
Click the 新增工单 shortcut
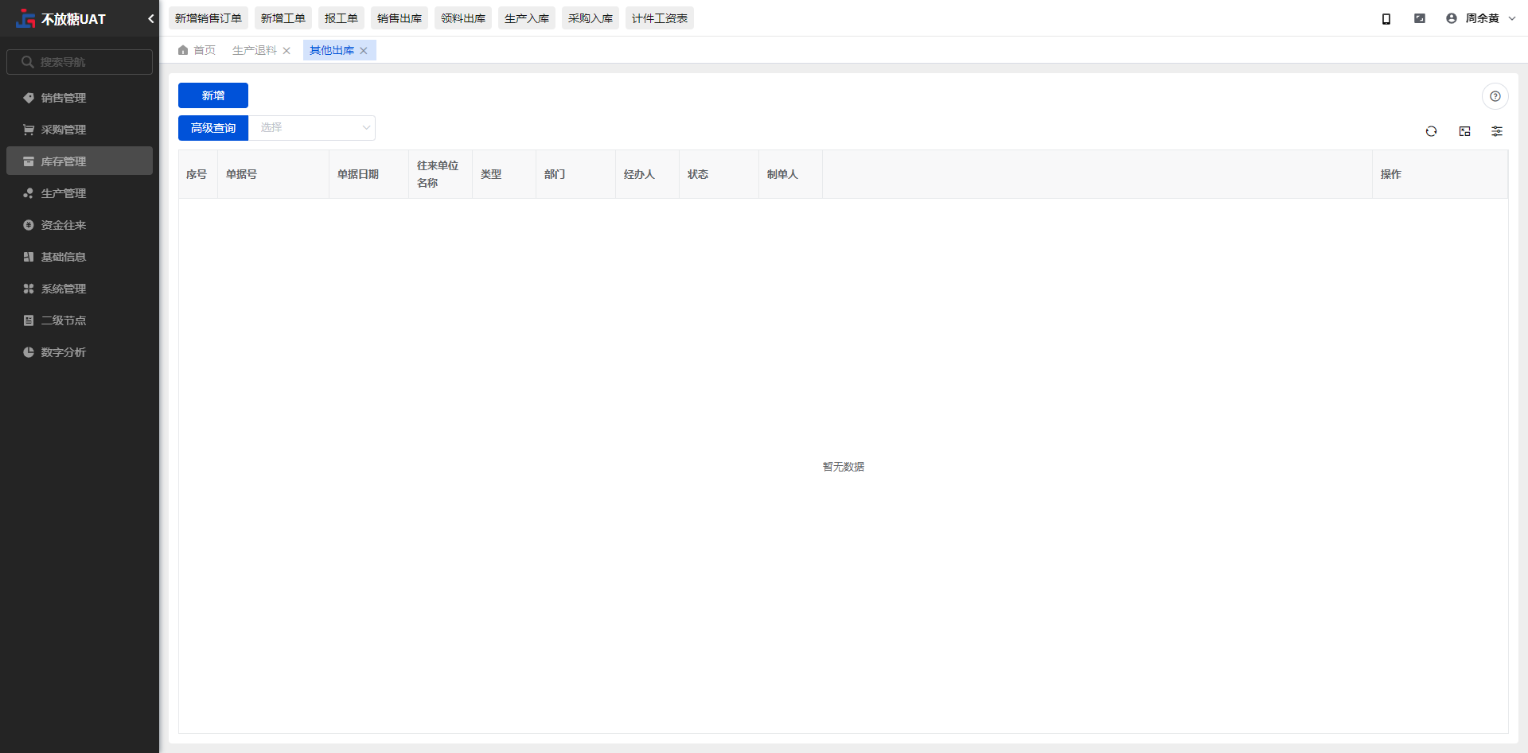click(283, 18)
